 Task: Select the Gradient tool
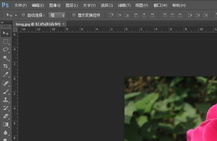[x=6, y=124]
